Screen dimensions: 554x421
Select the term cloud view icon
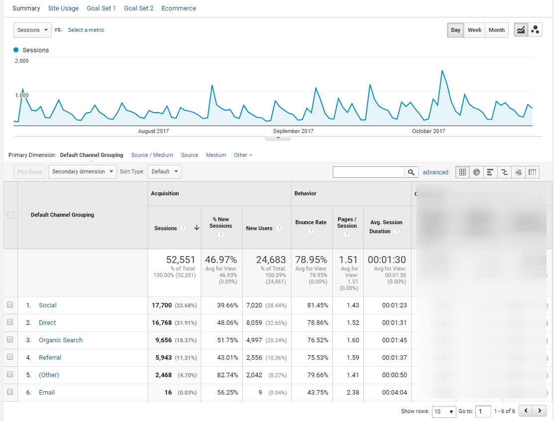point(519,172)
